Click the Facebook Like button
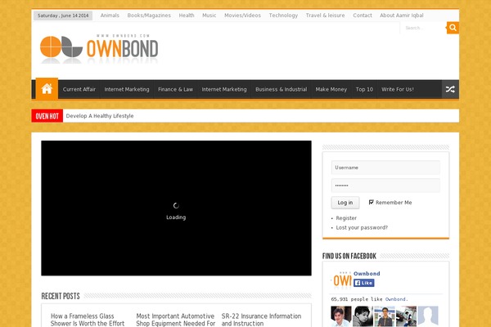The image size is (491, 327). (364, 283)
